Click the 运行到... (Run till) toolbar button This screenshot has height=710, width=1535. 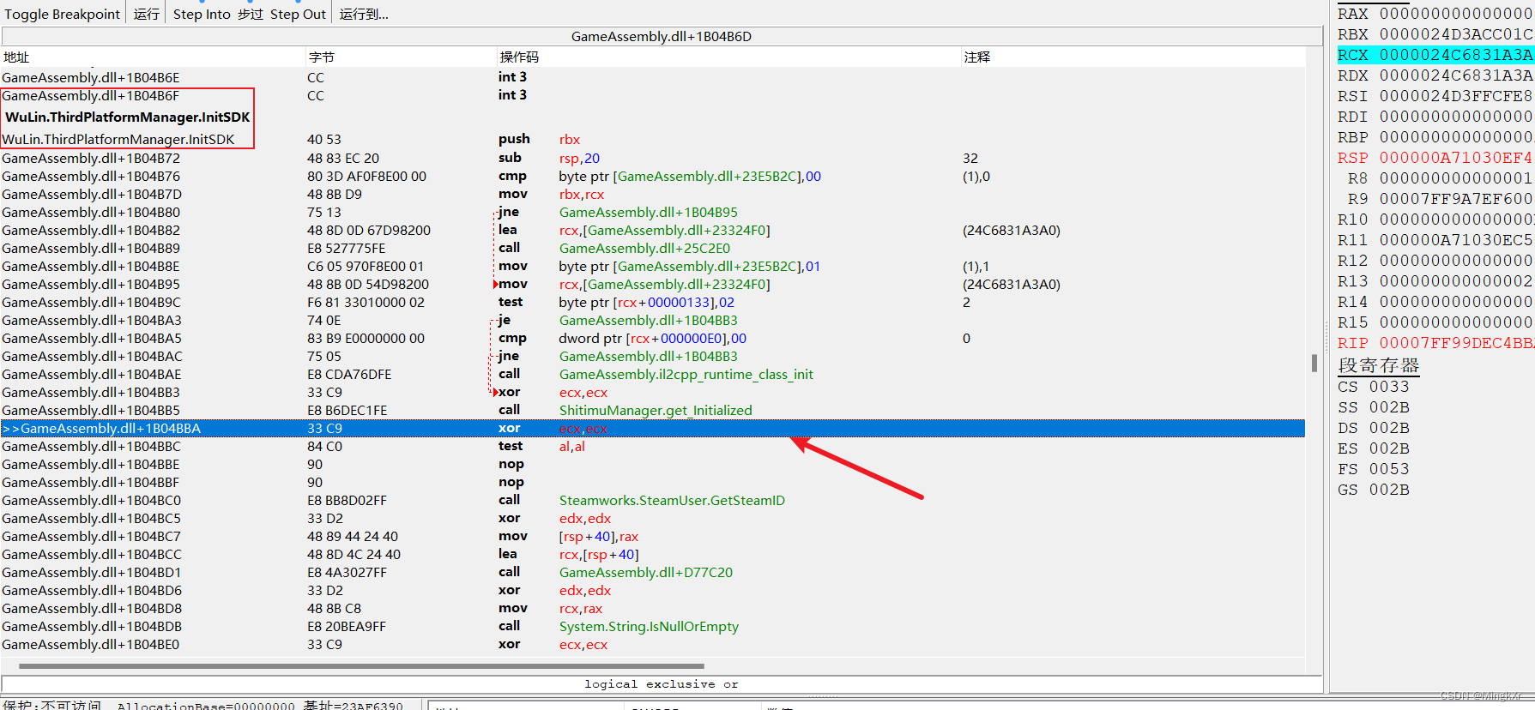[364, 14]
